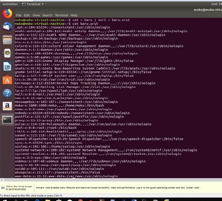Click the VMware Tools install hint message
The width and height of the screenshot is (222, 201).
point(118,188)
